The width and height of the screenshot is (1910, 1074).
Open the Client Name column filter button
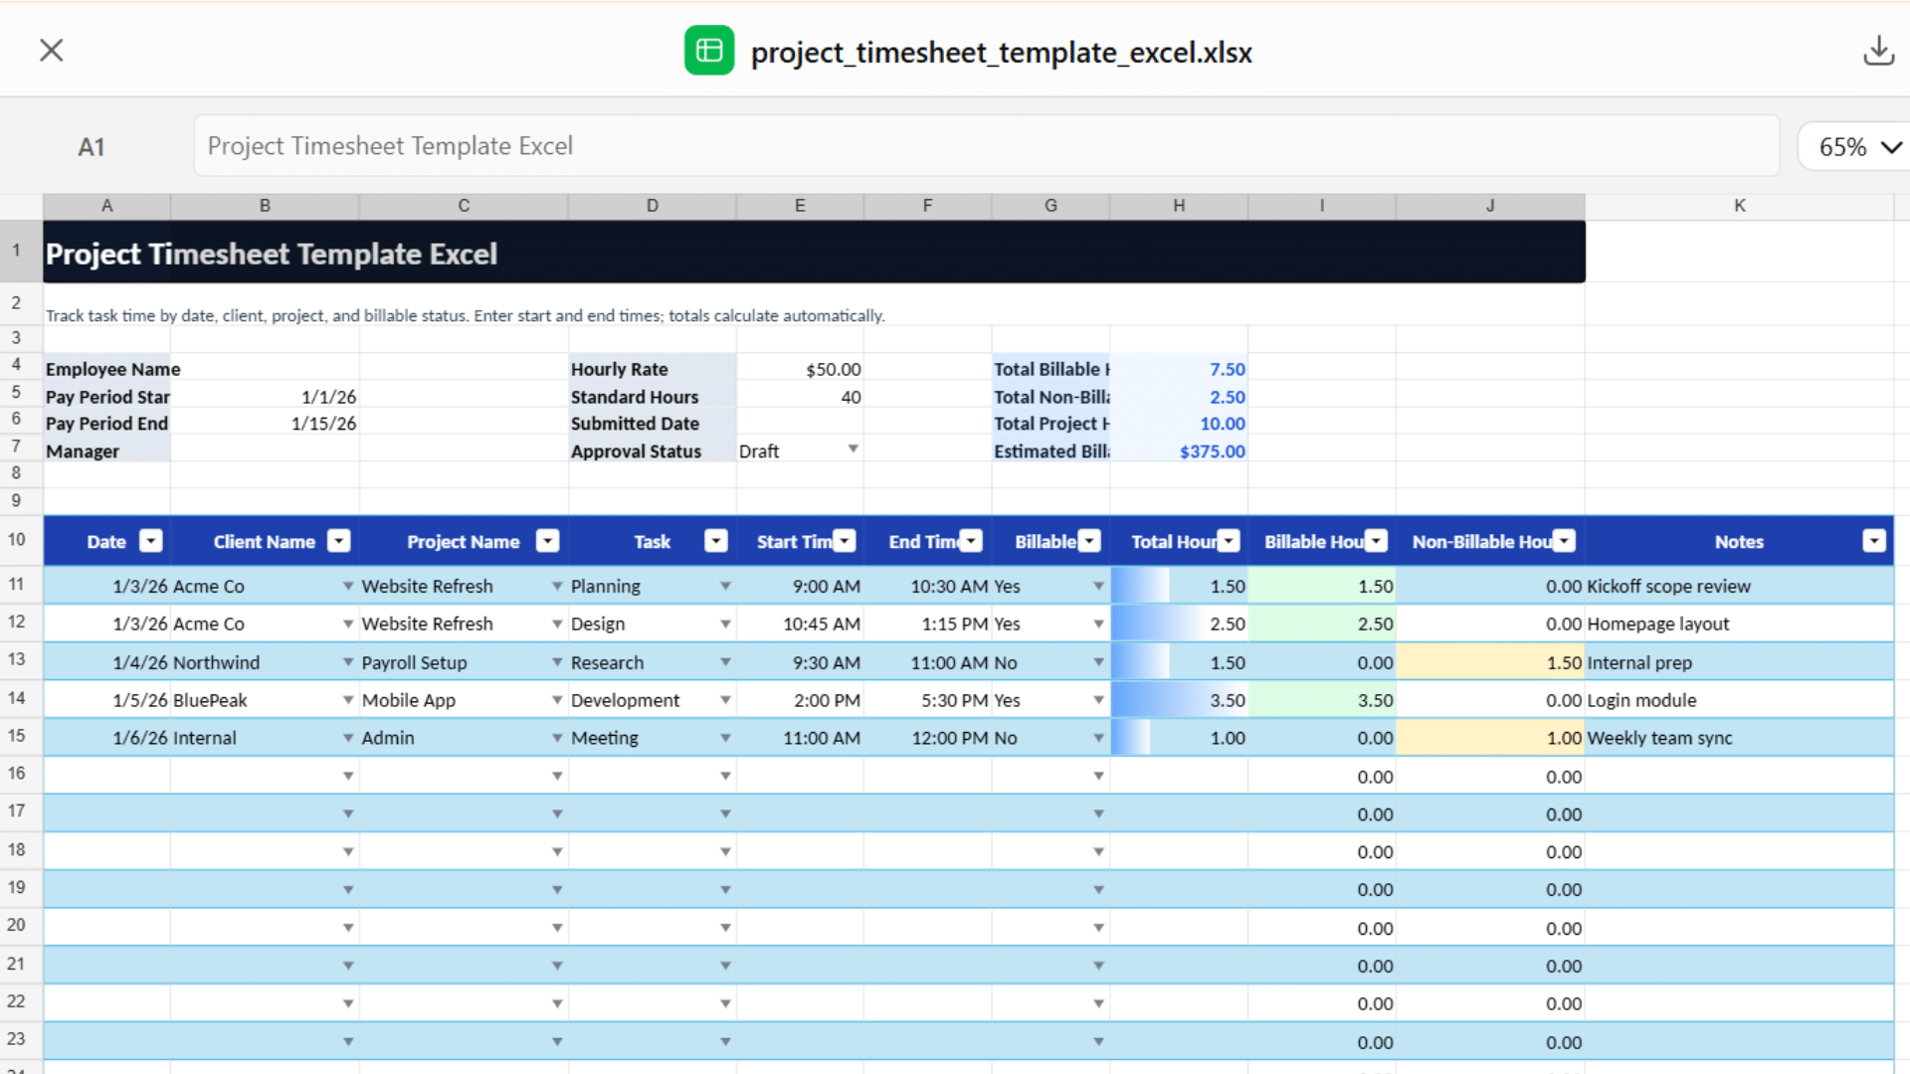[339, 541]
